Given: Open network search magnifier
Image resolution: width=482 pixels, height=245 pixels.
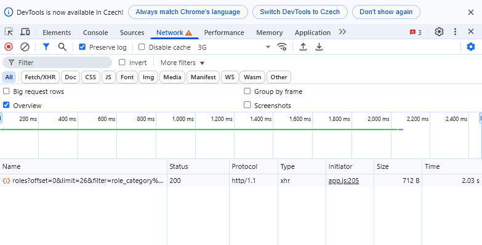Looking at the screenshot, I should coord(62,47).
